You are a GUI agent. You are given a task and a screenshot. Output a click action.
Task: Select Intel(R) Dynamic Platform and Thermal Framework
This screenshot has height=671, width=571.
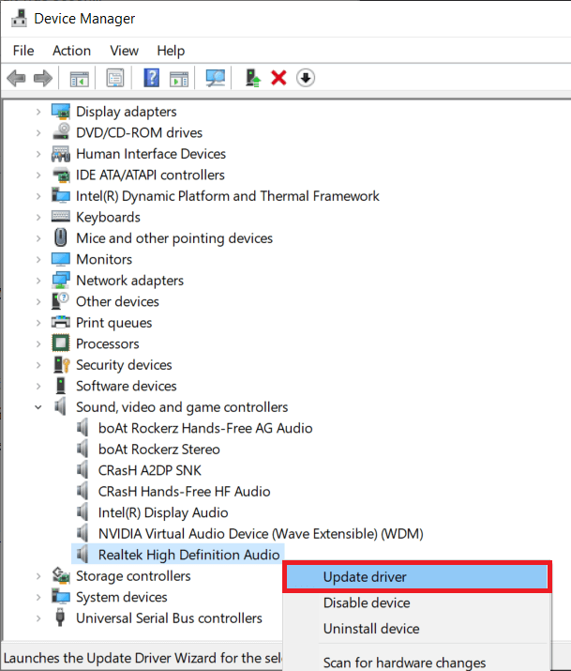[228, 196]
